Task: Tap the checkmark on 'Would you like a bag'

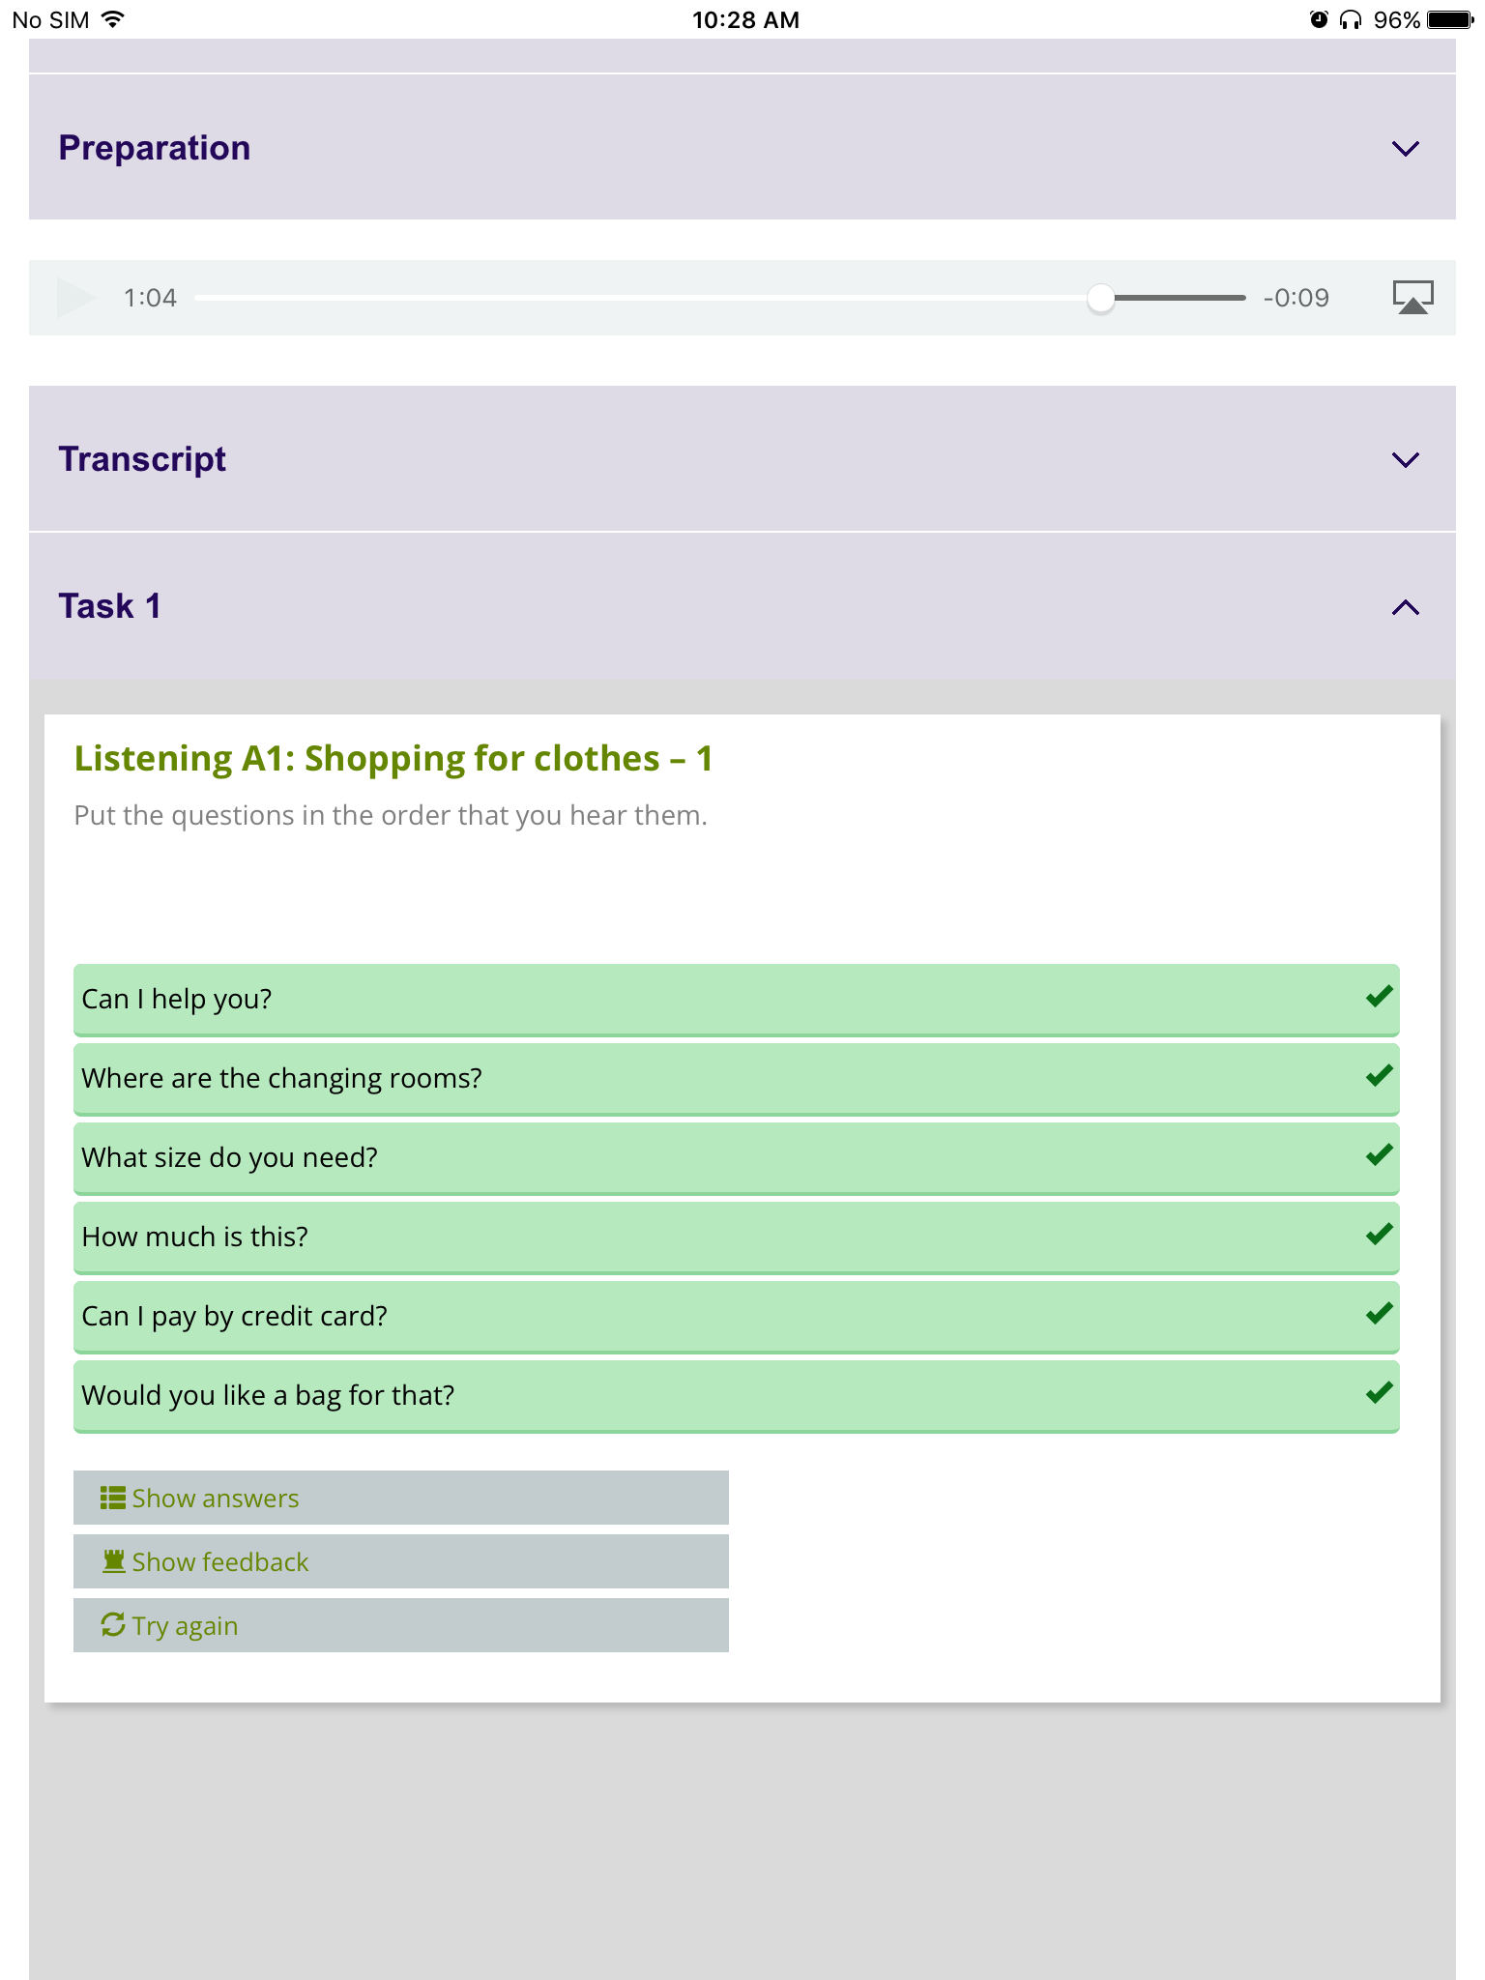Action: click(1379, 1393)
